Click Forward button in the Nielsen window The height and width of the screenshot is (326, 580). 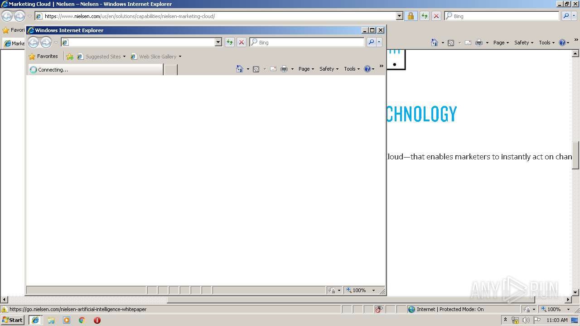pyautogui.click(x=19, y=16)
